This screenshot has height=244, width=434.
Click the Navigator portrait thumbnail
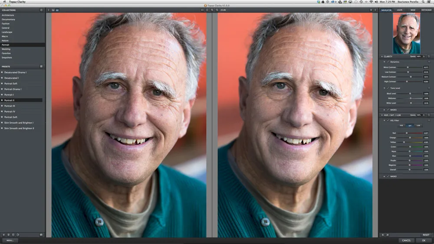click(x=407, y=33)
